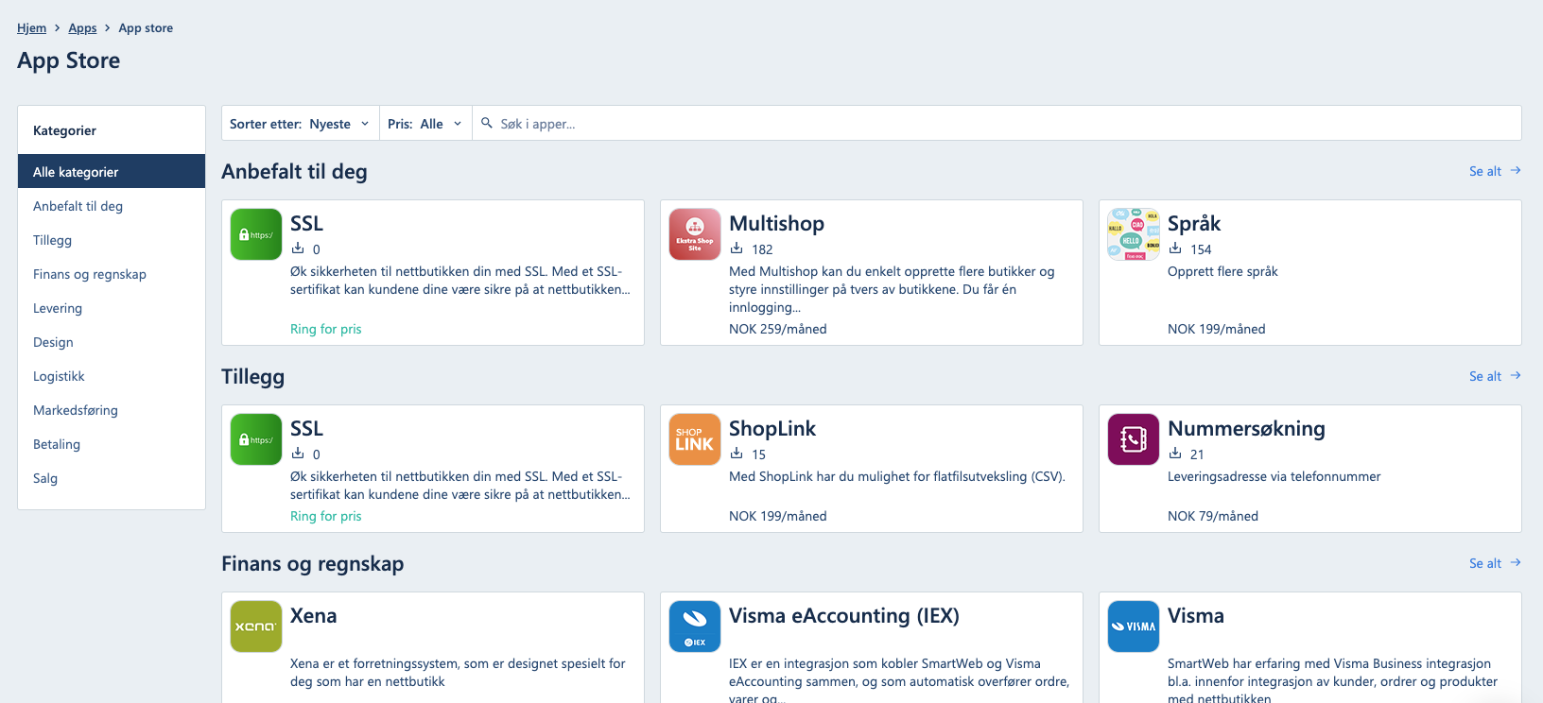Open the Levering category
1543x703 pixels.
[112, 308]
